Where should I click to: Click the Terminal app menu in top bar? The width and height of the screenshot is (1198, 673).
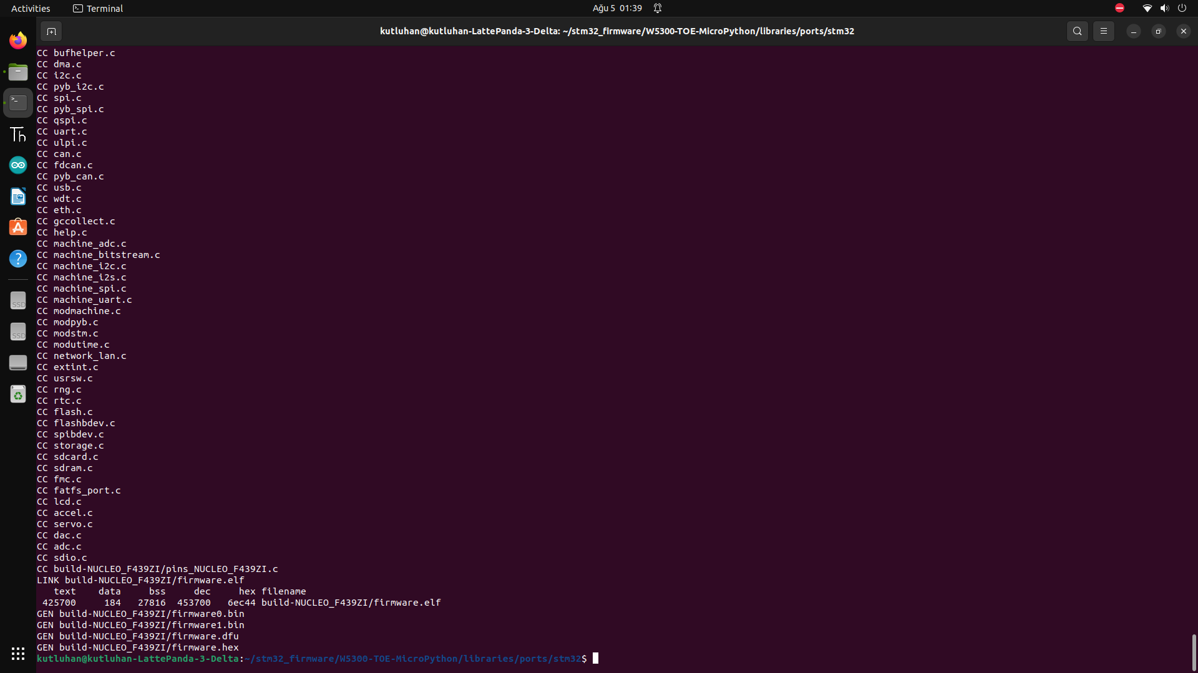click(97, 8)
